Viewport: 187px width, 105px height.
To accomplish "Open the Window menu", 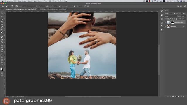I will point(60,1).
